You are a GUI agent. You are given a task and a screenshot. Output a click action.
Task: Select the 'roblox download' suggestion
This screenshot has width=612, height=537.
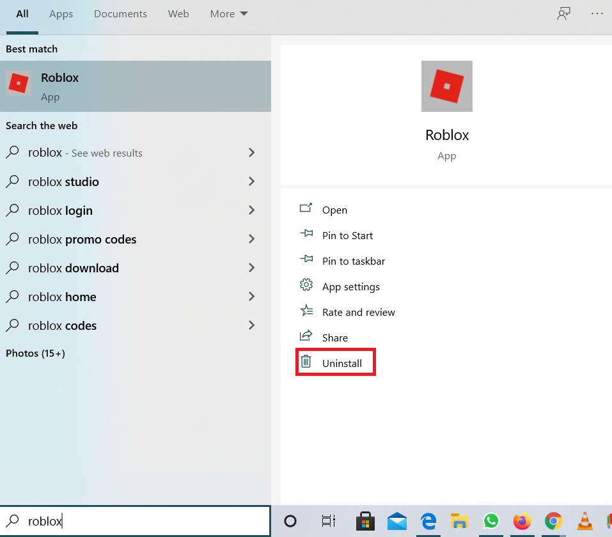pos(136,268)
